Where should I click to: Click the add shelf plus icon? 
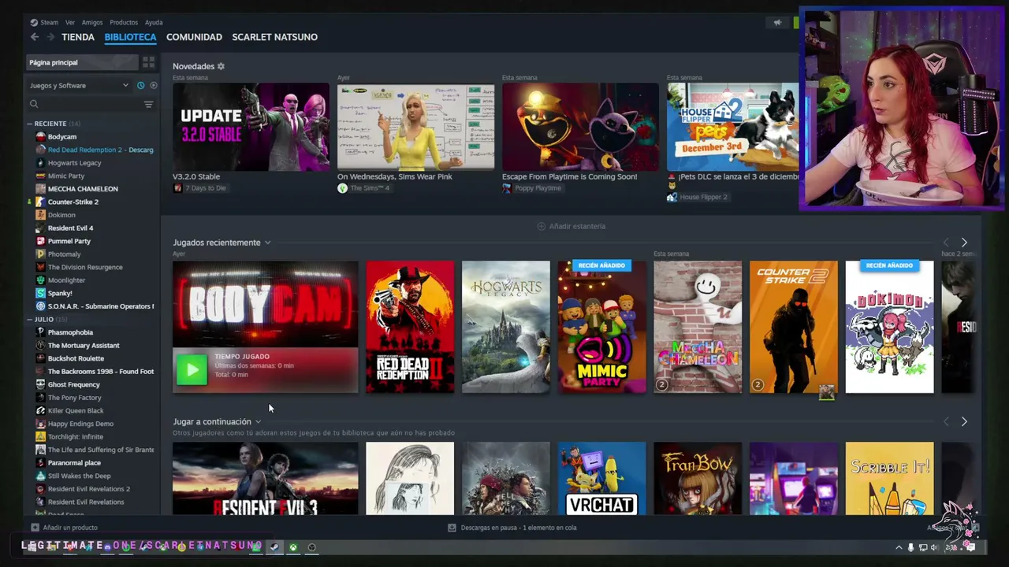click(x=541, y=226)
